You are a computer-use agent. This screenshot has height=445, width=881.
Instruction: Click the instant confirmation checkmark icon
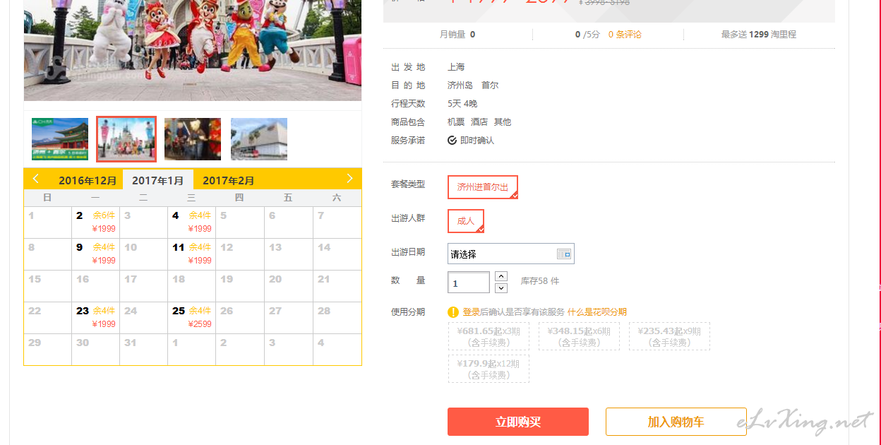tap(452, 141)
